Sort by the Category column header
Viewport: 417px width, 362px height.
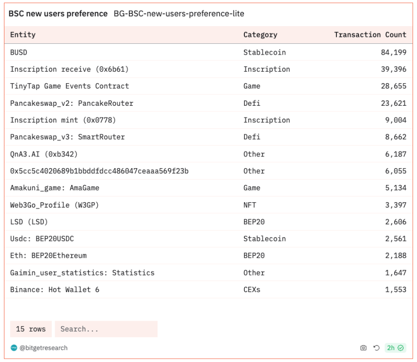[260, 34]
